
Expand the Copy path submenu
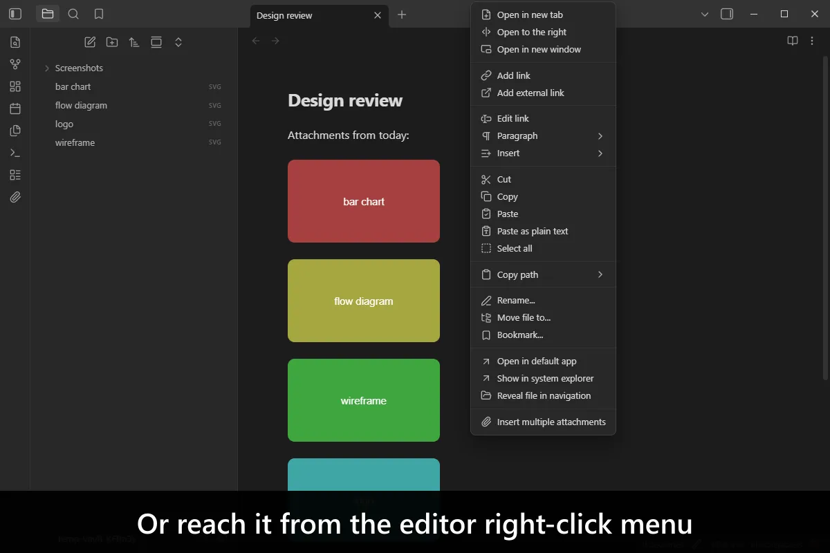pos(543,274)
